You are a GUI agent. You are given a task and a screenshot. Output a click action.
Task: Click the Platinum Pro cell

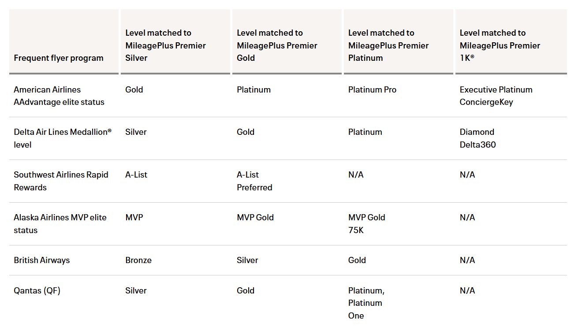(x=372, y=89)
